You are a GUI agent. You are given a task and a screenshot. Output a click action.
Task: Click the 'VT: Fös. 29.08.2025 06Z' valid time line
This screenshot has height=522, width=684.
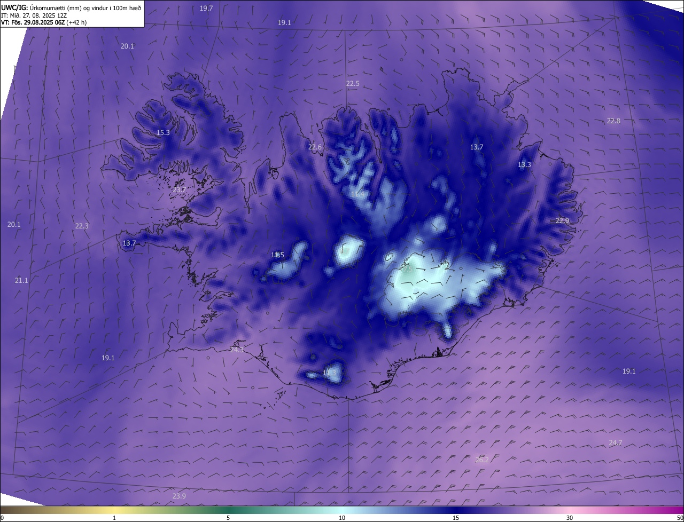pos(43,22)
